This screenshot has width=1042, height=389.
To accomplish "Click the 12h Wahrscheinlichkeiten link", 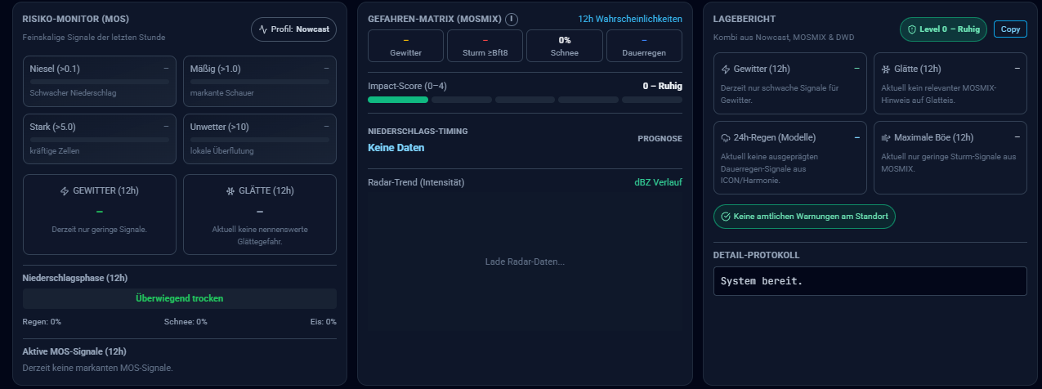I will point(629,19).
